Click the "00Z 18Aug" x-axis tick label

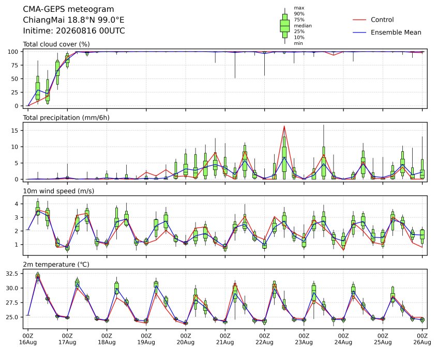coord(107,339)
